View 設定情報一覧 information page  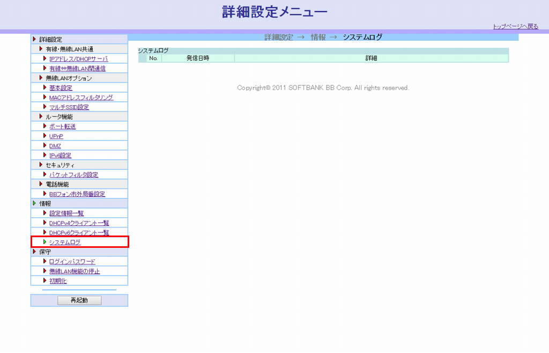click(66, 214)
